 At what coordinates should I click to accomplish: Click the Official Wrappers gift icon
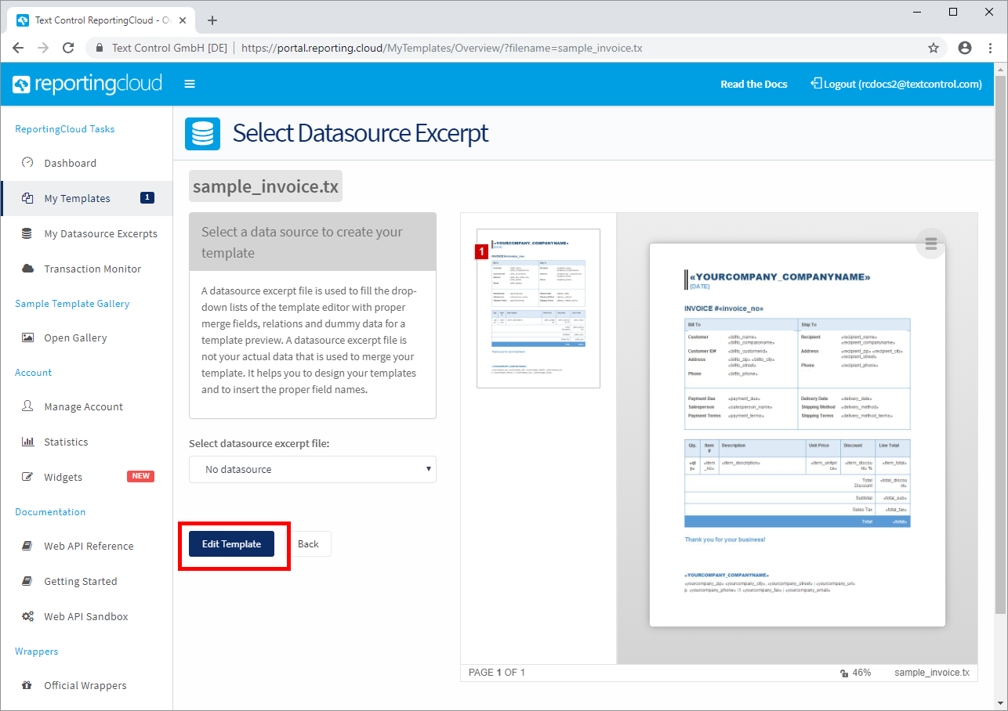pyautogui.click(x=27, y=685)
